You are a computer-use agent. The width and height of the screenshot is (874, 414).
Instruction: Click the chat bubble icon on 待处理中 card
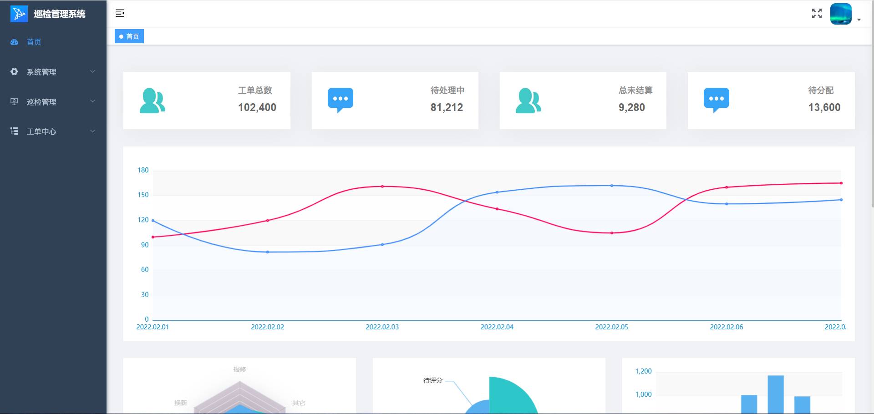(340, 100)
